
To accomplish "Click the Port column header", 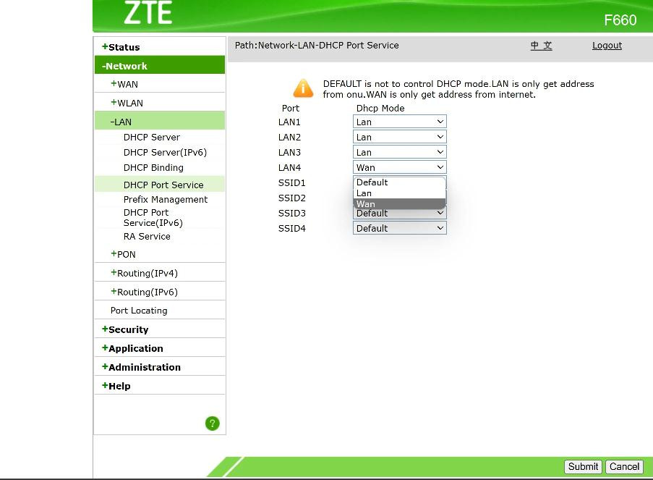I will 290,108.
